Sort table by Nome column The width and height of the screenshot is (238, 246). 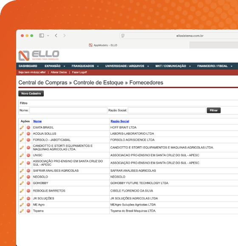pos(37,121)
